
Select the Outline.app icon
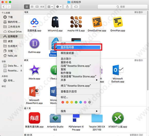coord(34,44)
